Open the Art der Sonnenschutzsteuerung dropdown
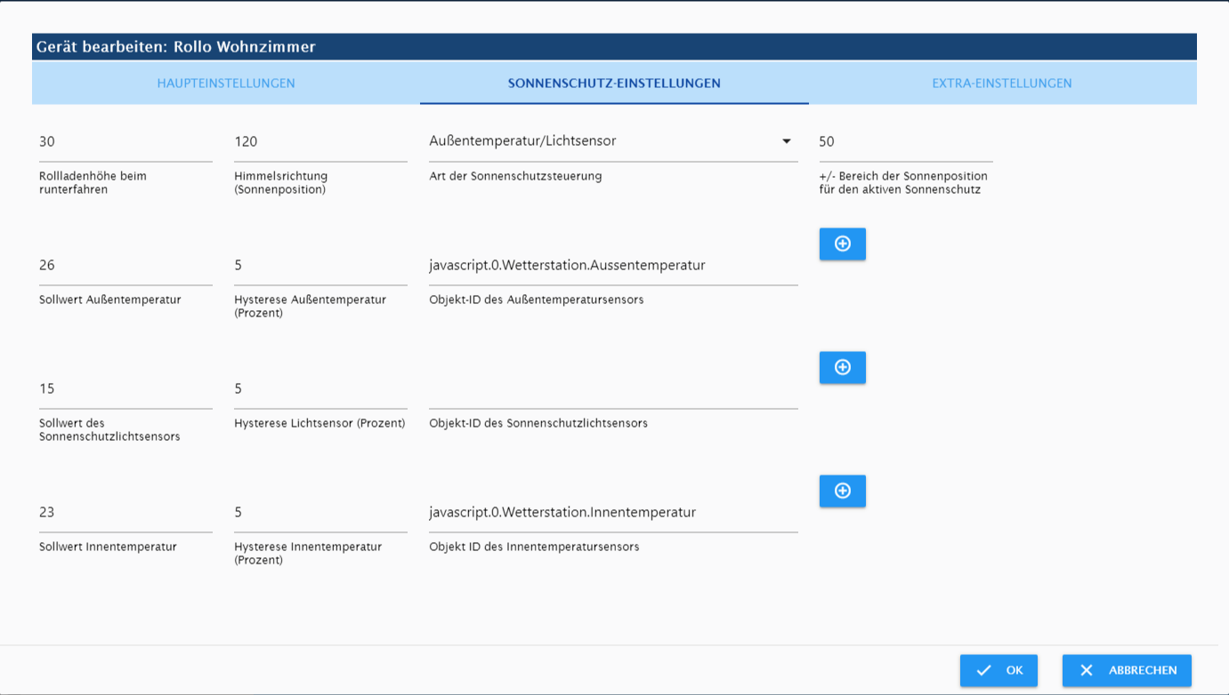Screen dimensions: 1229x695 (x=613, y=141)
